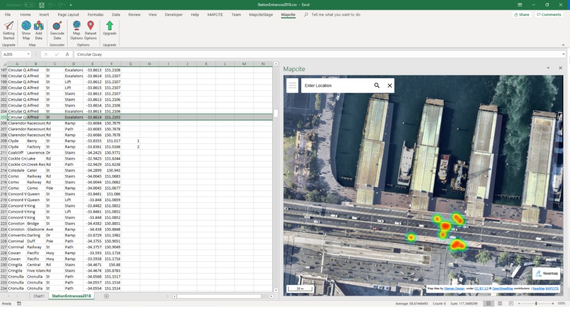This screenshot has height=320, width=570.
Task: Click the green Upgrade arrow icon
Action: pyautogui.click(x=109, y=26)
